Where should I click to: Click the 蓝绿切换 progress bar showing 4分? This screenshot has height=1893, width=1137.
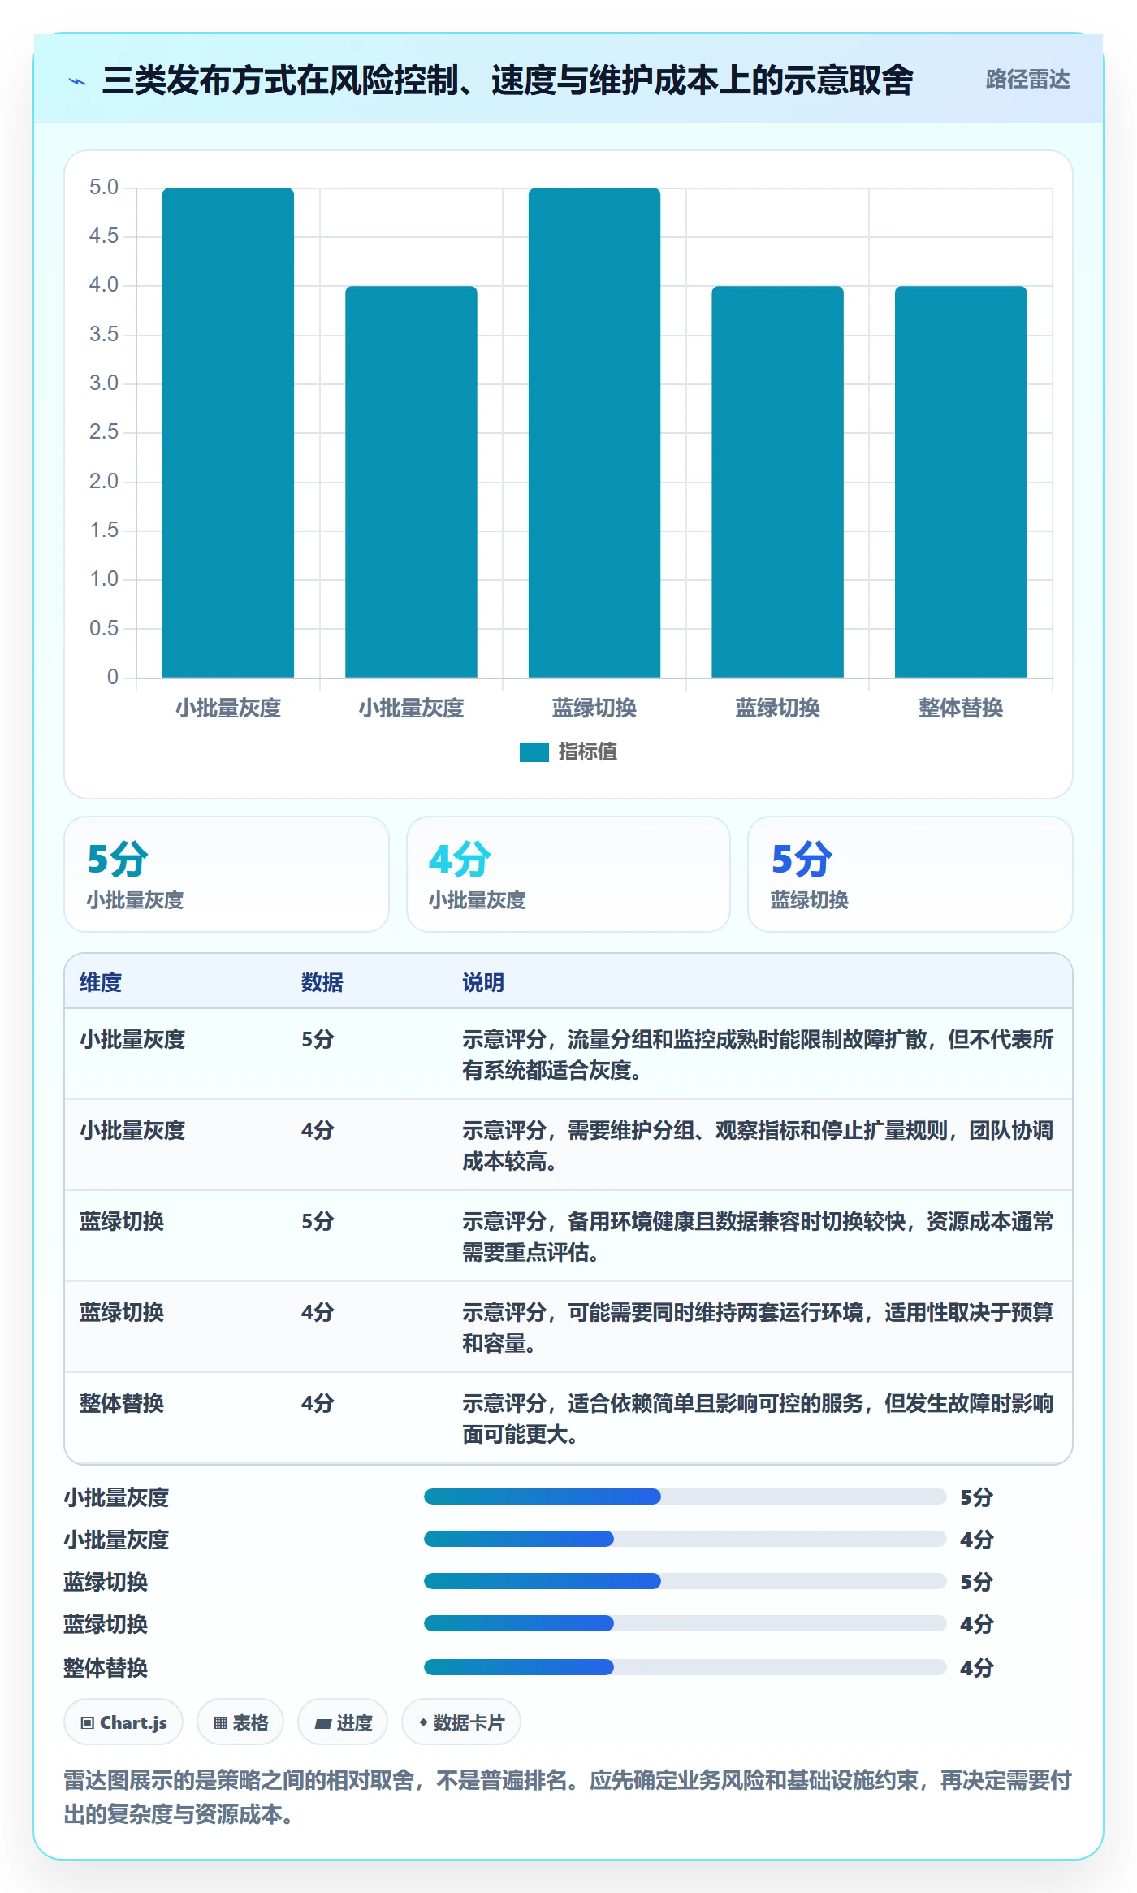685,1623
